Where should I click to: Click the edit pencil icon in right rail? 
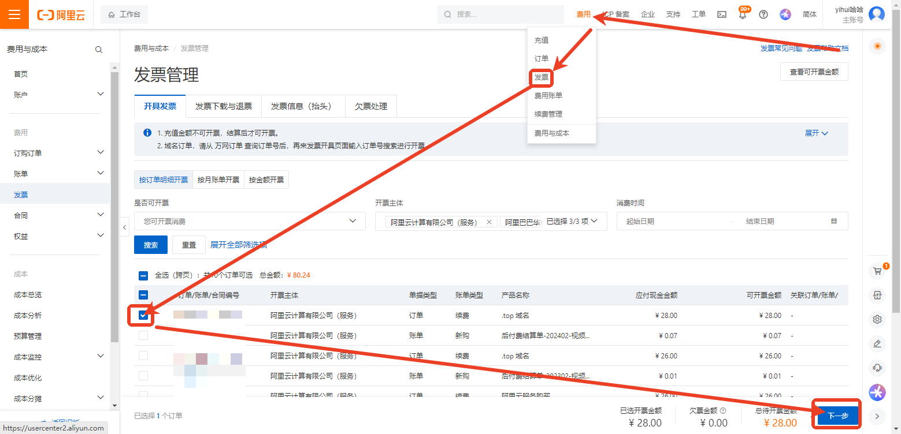(877, 343)
